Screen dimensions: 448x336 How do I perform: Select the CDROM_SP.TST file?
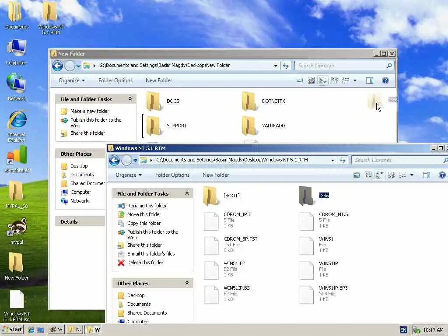(231, 245)
